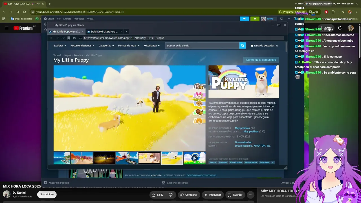Screen dimensions: 361x203
Task: Open the Aventura breadcrumb link
Action: point(78,55)
